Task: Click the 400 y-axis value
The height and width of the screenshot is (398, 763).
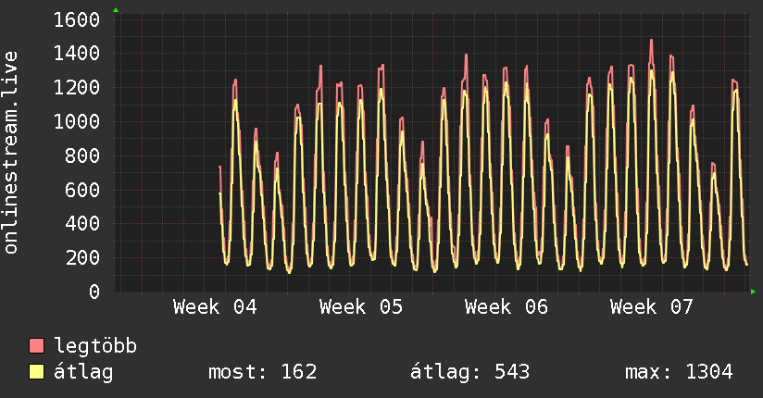Action: coord(82,223)
